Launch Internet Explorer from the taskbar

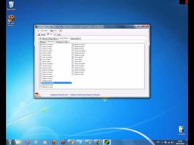point(36,142)
